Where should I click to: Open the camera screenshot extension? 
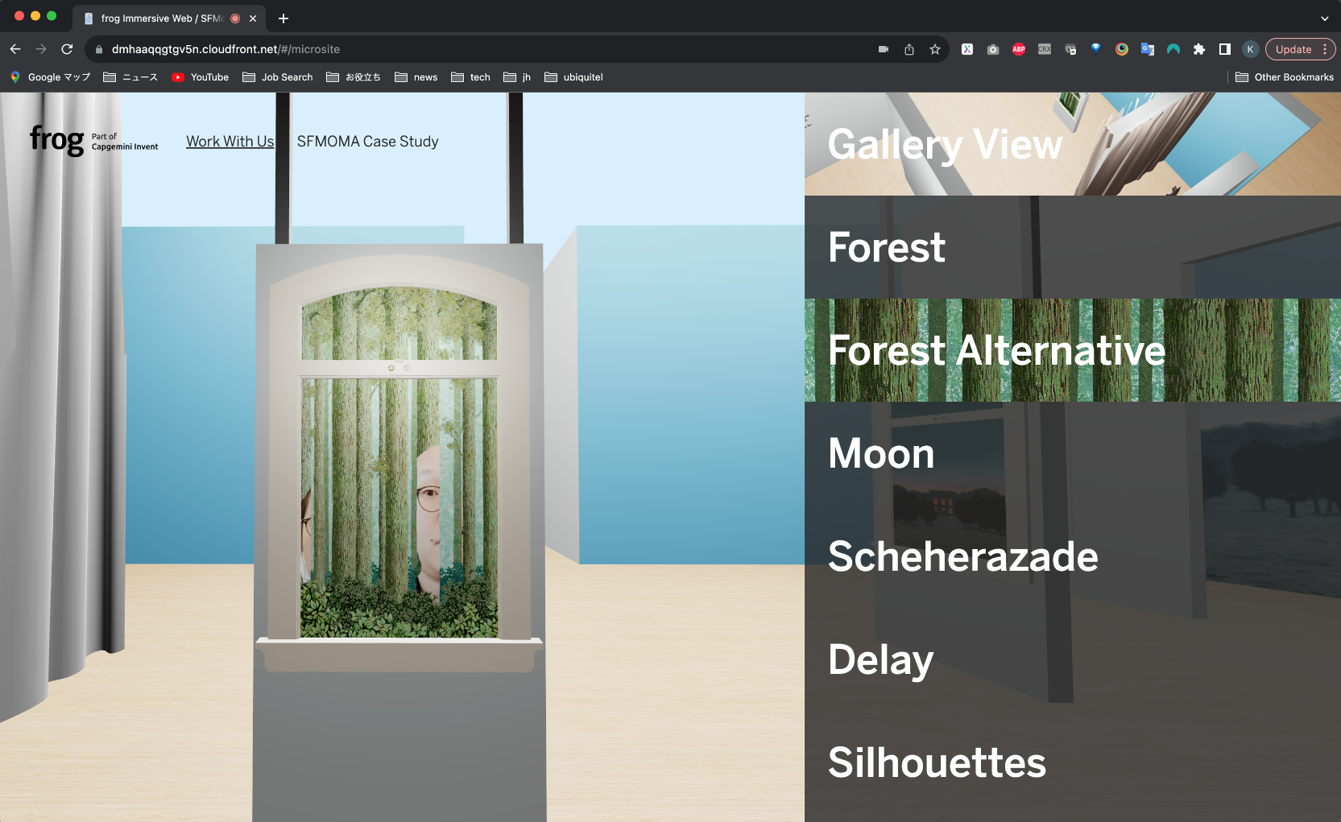click(993, 49)
